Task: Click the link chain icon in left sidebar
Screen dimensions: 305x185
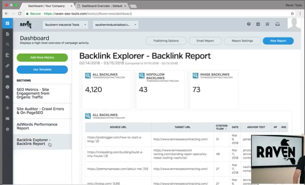Action: [x=7, y=66]
